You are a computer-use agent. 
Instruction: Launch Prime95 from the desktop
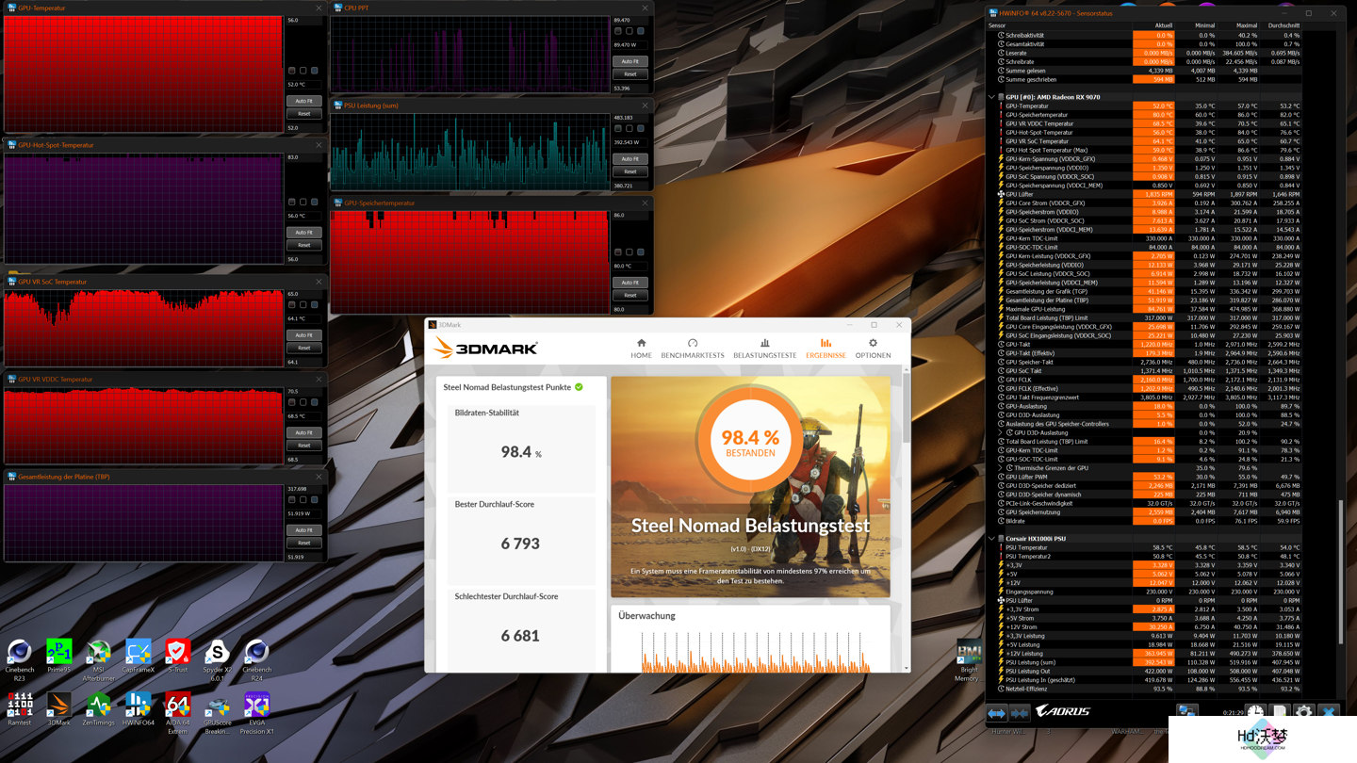59,656
